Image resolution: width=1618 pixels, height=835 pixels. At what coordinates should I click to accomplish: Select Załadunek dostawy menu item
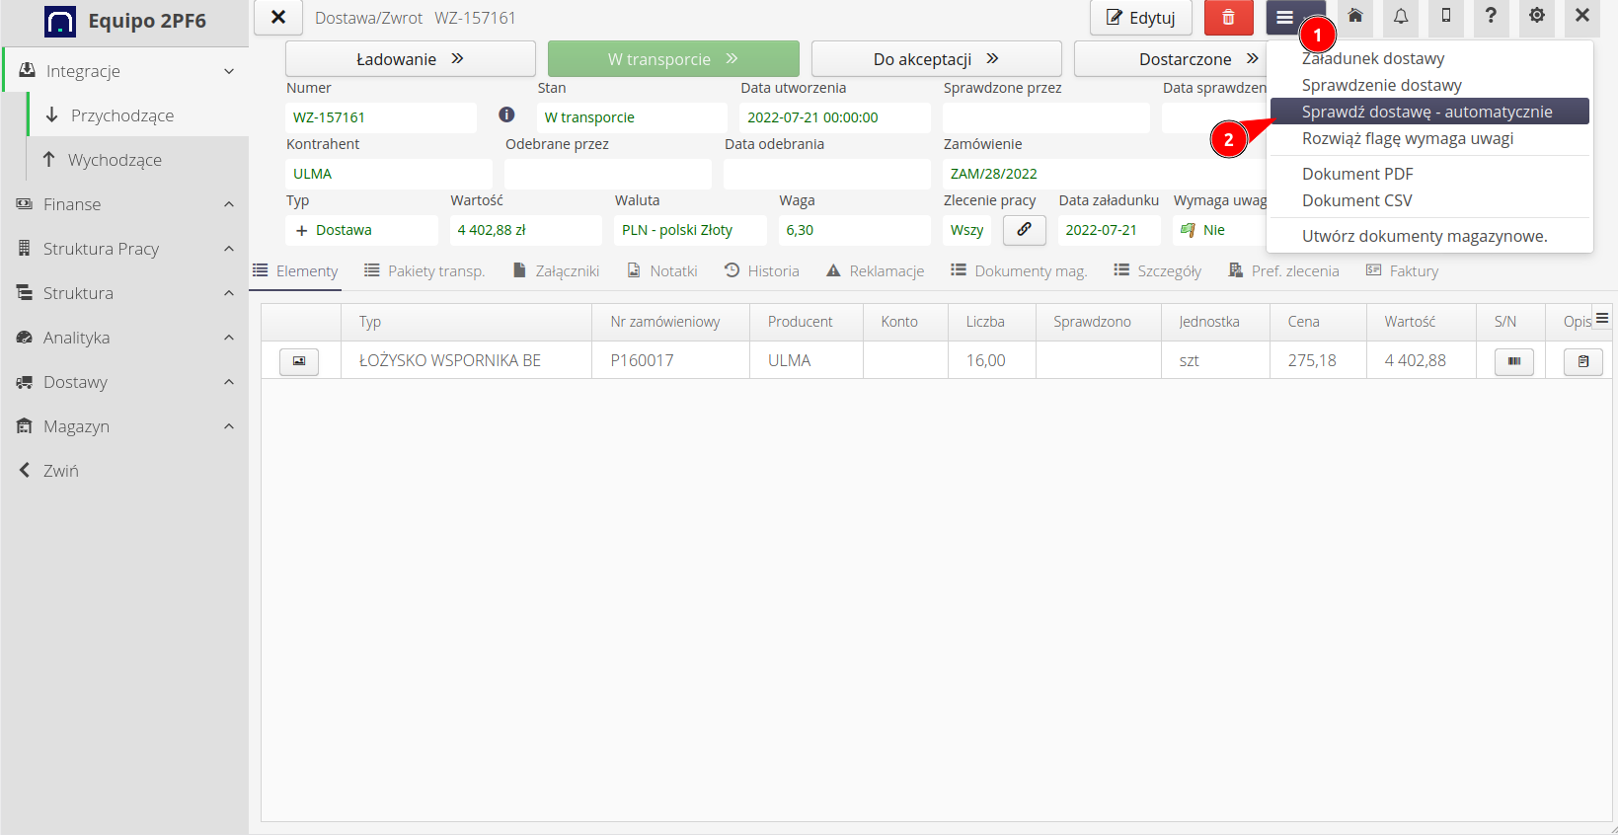tap(1429, 58)
